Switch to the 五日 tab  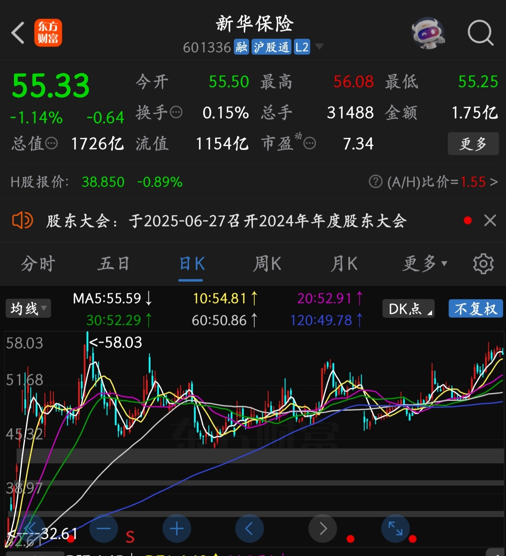pos(114,264)
